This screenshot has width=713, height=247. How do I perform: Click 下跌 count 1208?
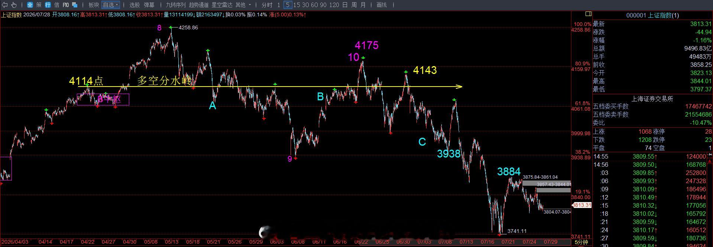point(645,140)
